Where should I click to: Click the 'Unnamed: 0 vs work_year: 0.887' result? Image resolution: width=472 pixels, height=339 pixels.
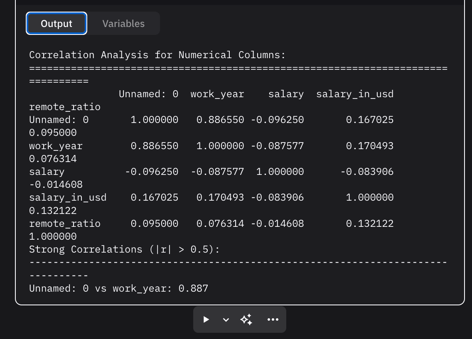118,288
